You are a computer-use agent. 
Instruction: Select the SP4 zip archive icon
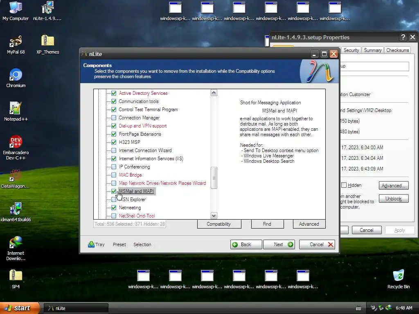16,279
